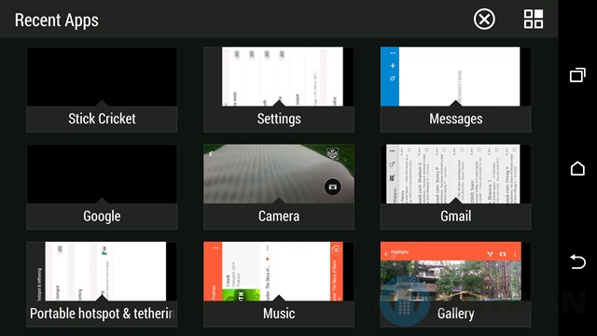Select the Gmail label
The image size is (597, 336).
(456, 216)
